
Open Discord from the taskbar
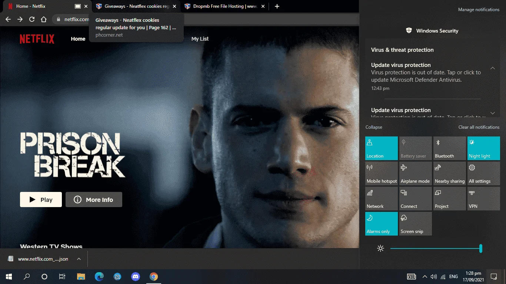pos(136,277)
